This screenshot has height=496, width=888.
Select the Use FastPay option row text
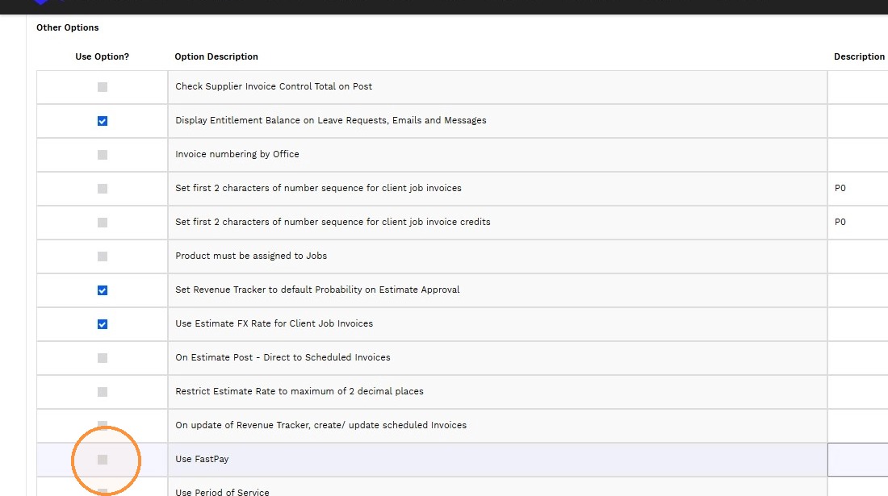202,459
